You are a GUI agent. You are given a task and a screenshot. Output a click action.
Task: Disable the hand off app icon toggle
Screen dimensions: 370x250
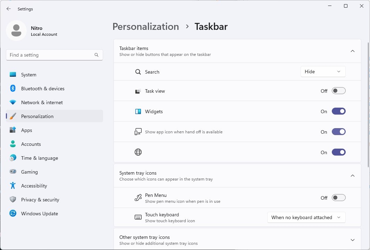[339, 132]
